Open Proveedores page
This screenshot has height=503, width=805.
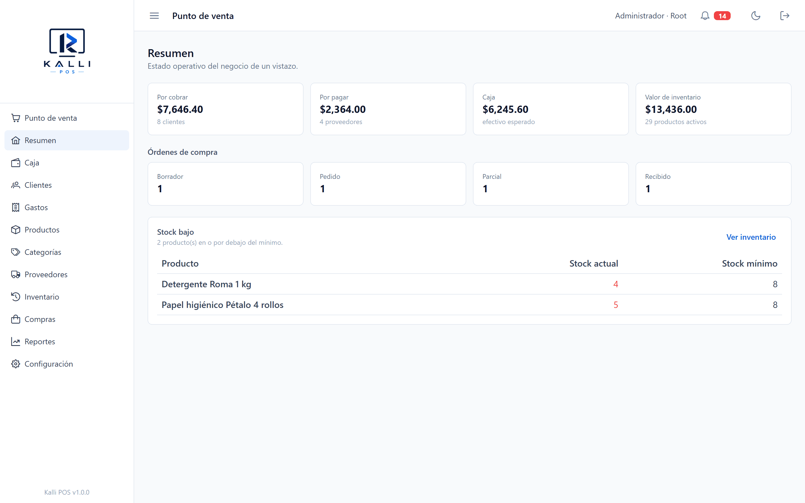[x=67, y=274]
